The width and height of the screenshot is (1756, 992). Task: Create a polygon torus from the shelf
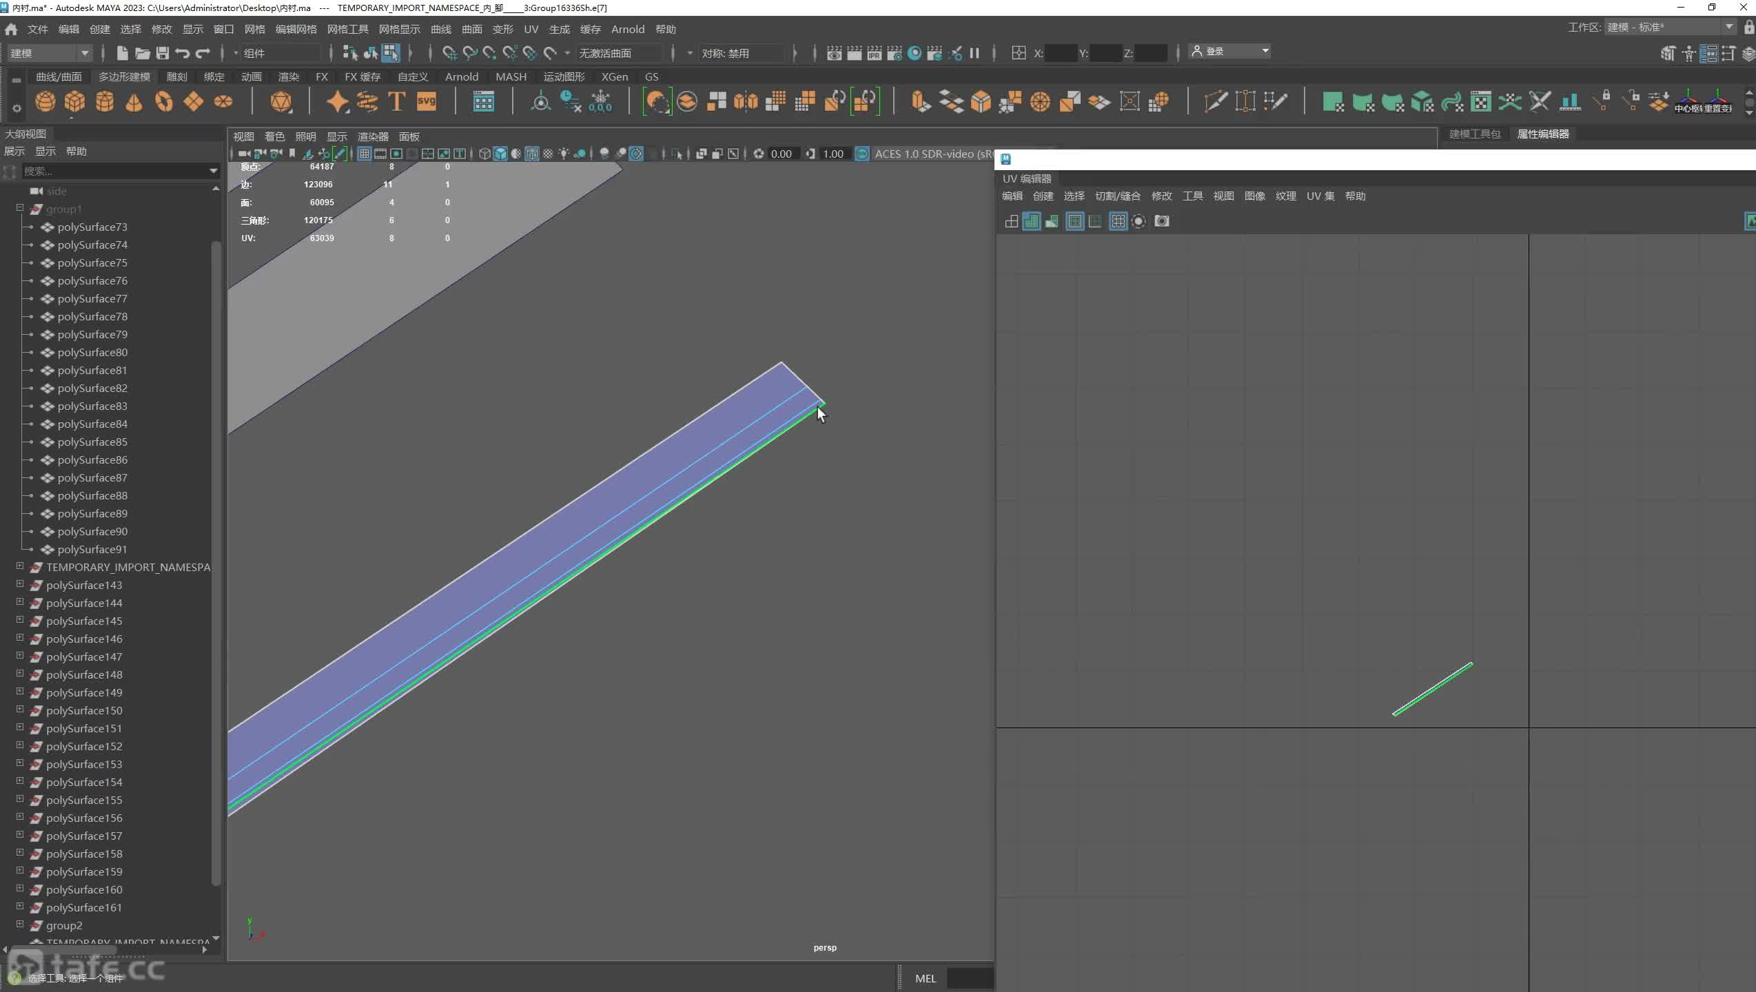[x=164, y=102]
